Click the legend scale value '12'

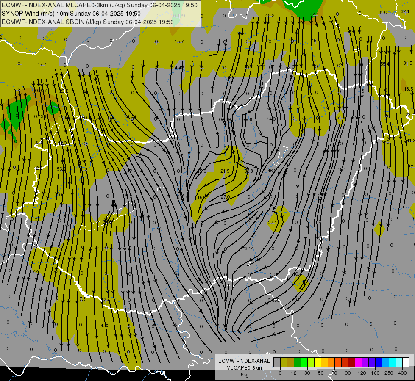[294, 373]
